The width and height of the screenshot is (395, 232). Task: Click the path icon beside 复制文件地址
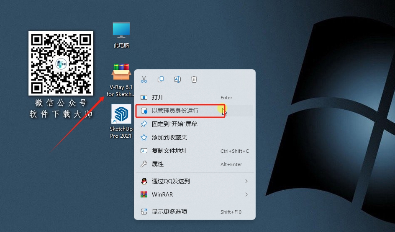click(144, 151)
